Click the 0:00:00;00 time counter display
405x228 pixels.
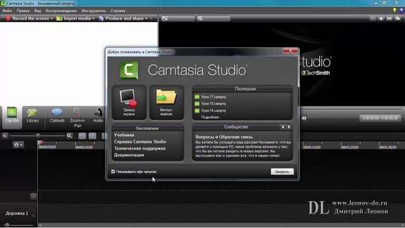pyautogui.click(x=380, y=118)
